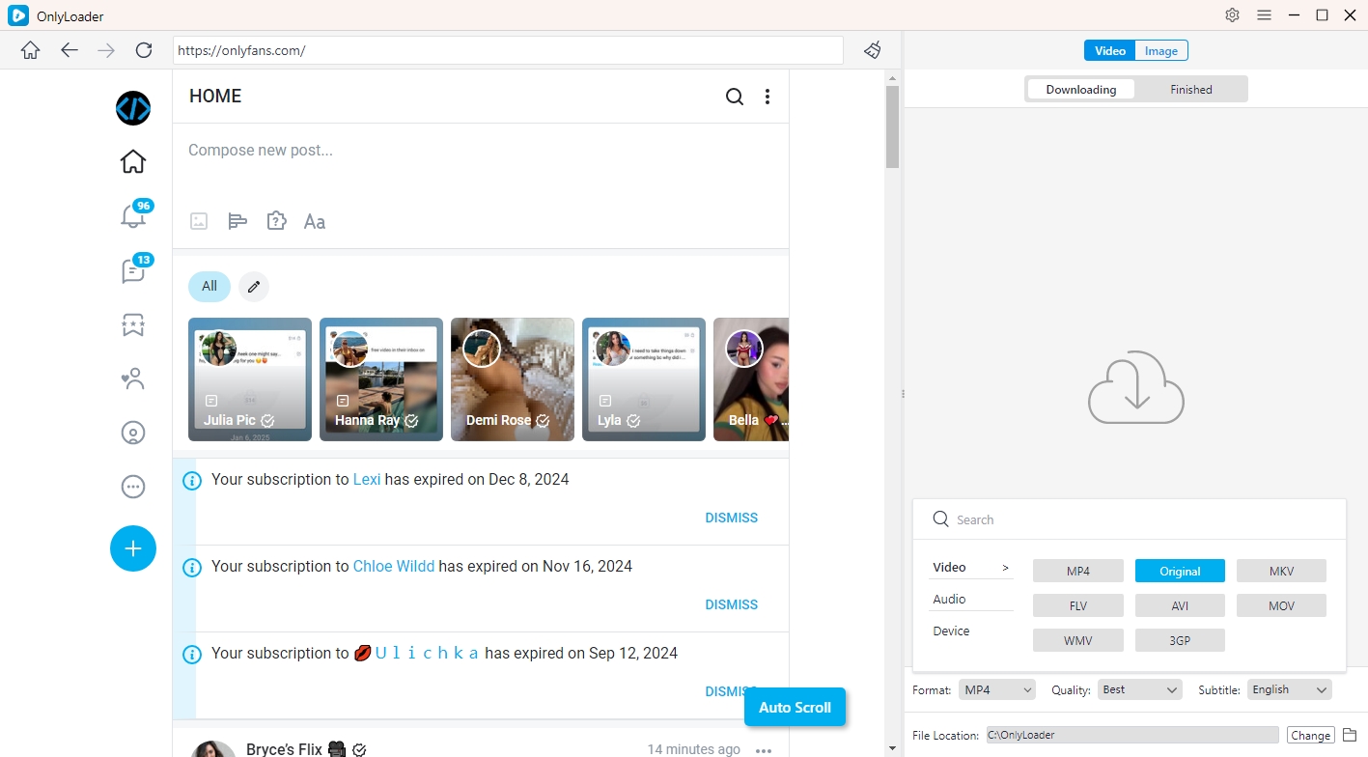The image size is (1368, 757).
Task: Click the profile avatar in sidebar
Action: [x=133, y=108]
